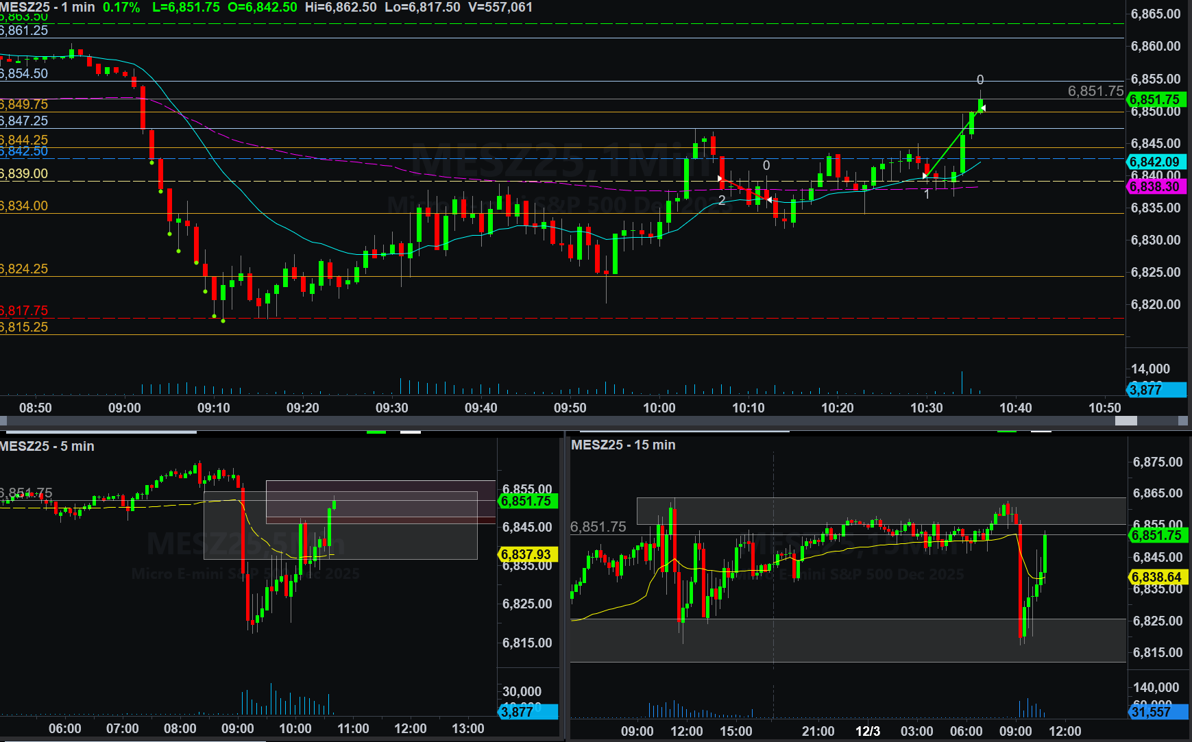This screenshot has width=1192, height=742.
Task: Click the cyan 6,842.09 moving average tag
Action: pos(1156,162)
